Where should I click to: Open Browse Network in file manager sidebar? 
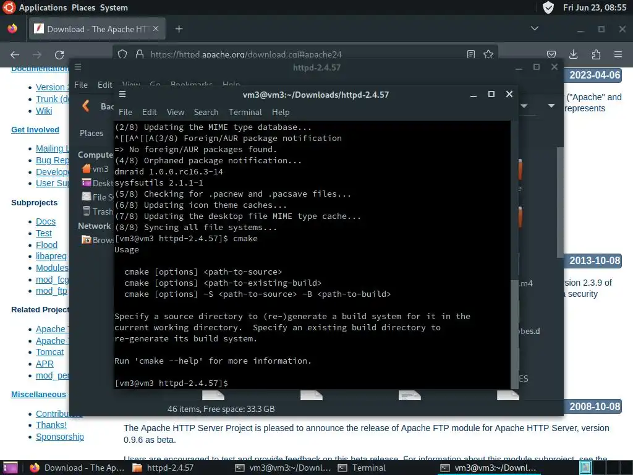point(98,240)
